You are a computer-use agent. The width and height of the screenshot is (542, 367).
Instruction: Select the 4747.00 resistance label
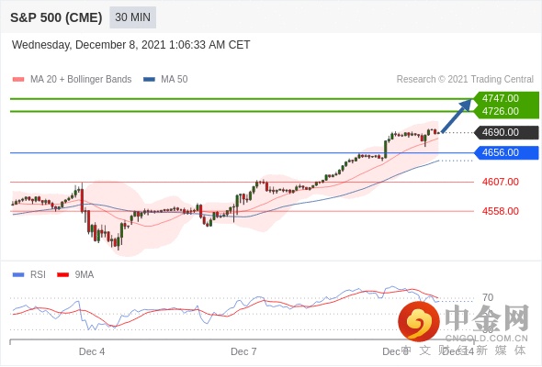(500, 98)
